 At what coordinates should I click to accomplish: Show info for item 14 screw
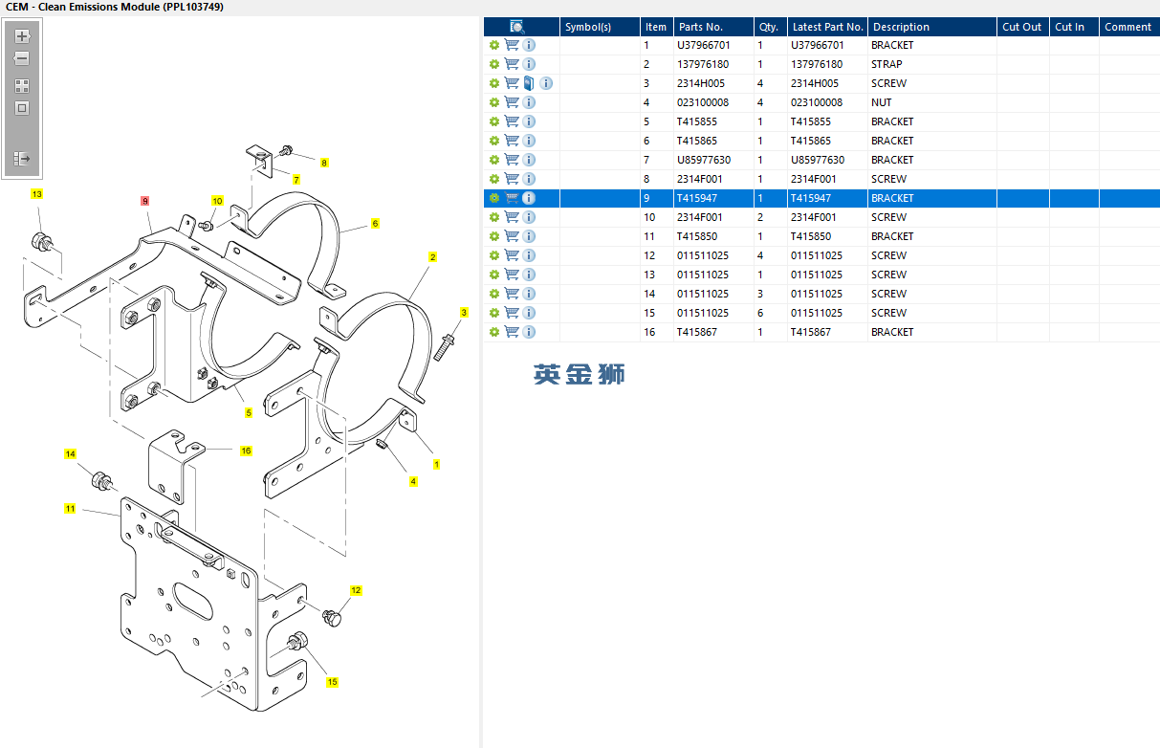pos(529,294)
